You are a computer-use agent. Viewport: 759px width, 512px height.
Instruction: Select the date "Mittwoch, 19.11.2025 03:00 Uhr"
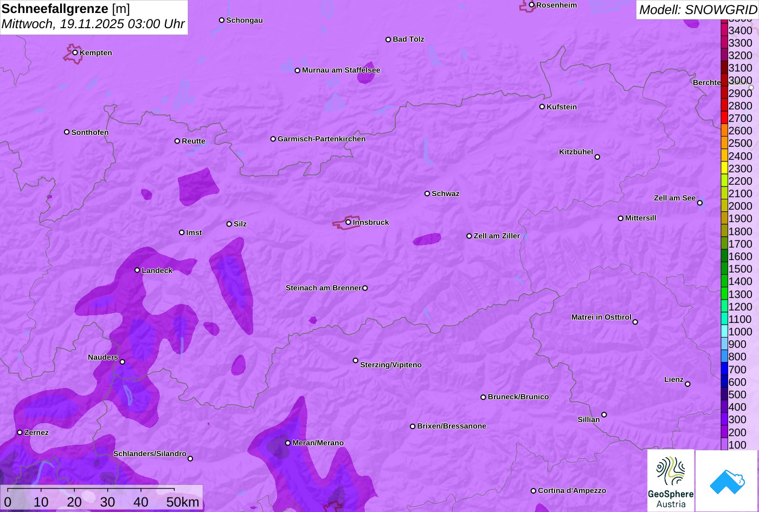coord(93,24)
